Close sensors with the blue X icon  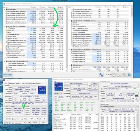click(x=129, y=75)
